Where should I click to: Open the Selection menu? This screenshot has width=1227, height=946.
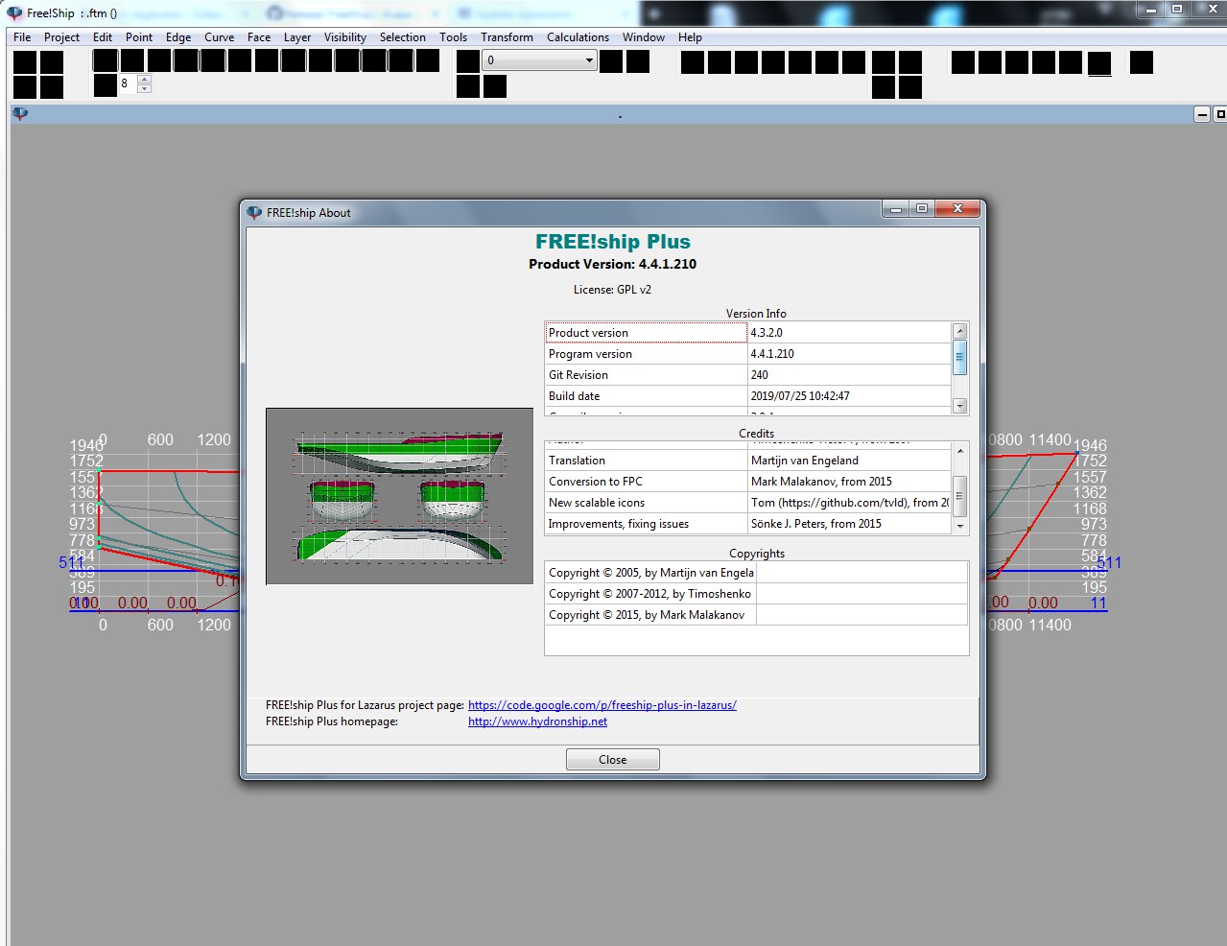[x=403, y=37]
